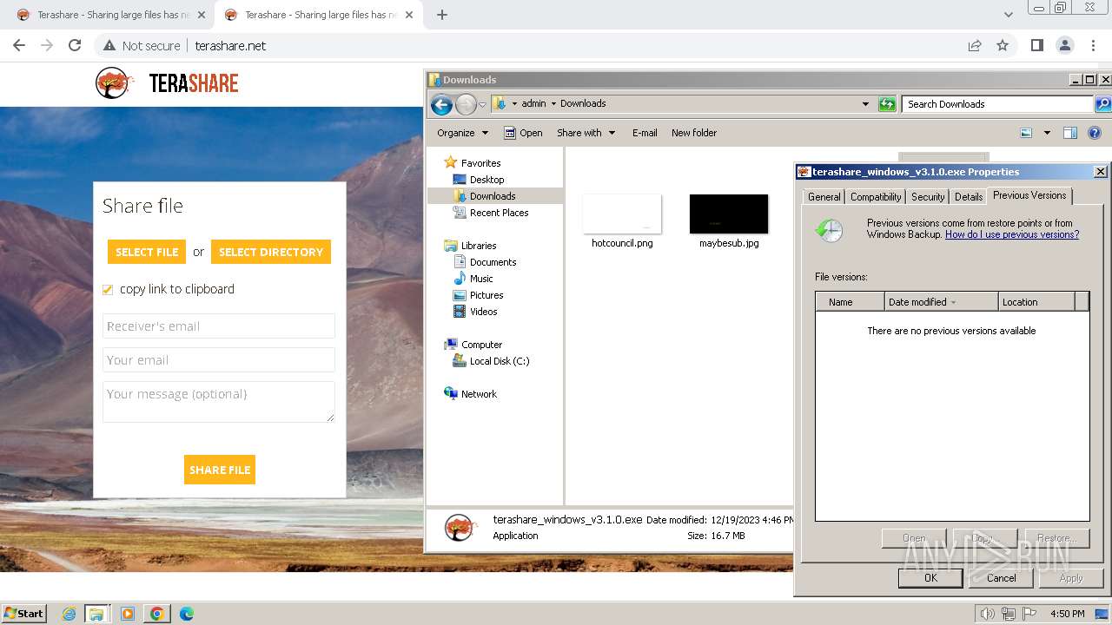The height and width of the screenshot is (625, 1112).
Task: Bookmark this page with the star icon
Action: tap(1003, 45)
